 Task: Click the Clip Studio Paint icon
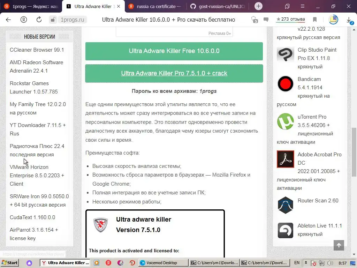point(286,54)
